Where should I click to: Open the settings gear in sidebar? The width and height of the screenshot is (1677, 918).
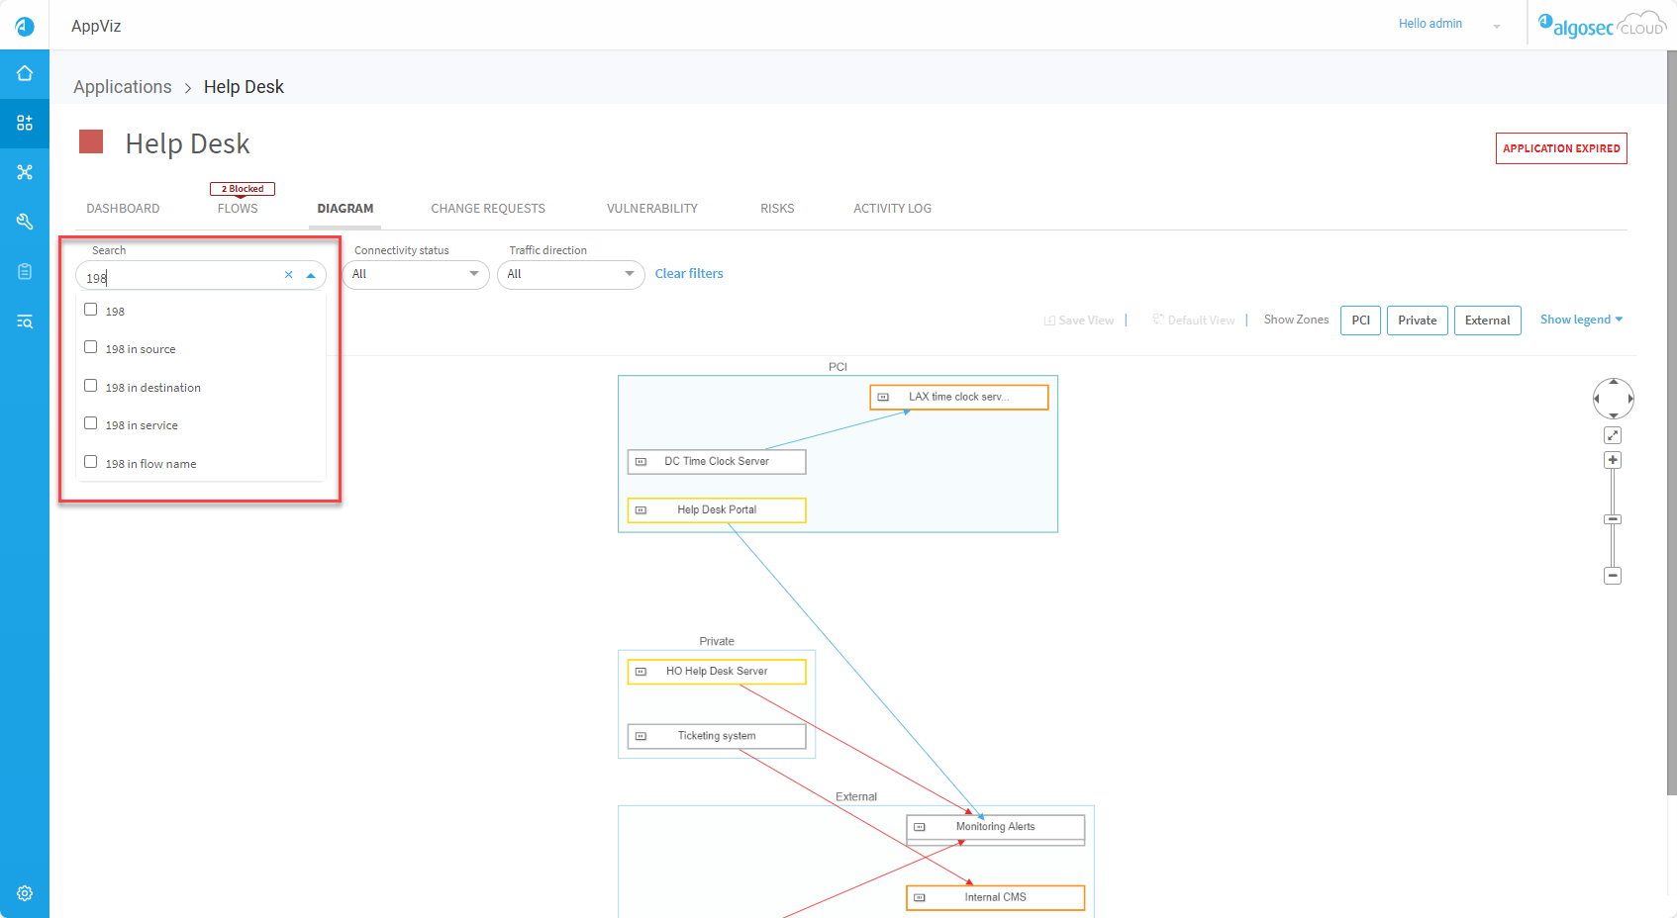(25, 893)
